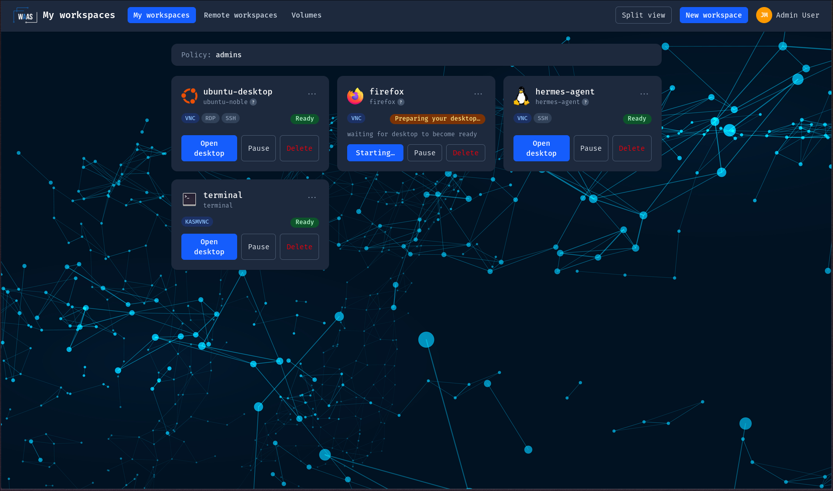Enable Split view
Image resolution: width=833 pixels, height=491 pixels.
[x=644, y=15]
